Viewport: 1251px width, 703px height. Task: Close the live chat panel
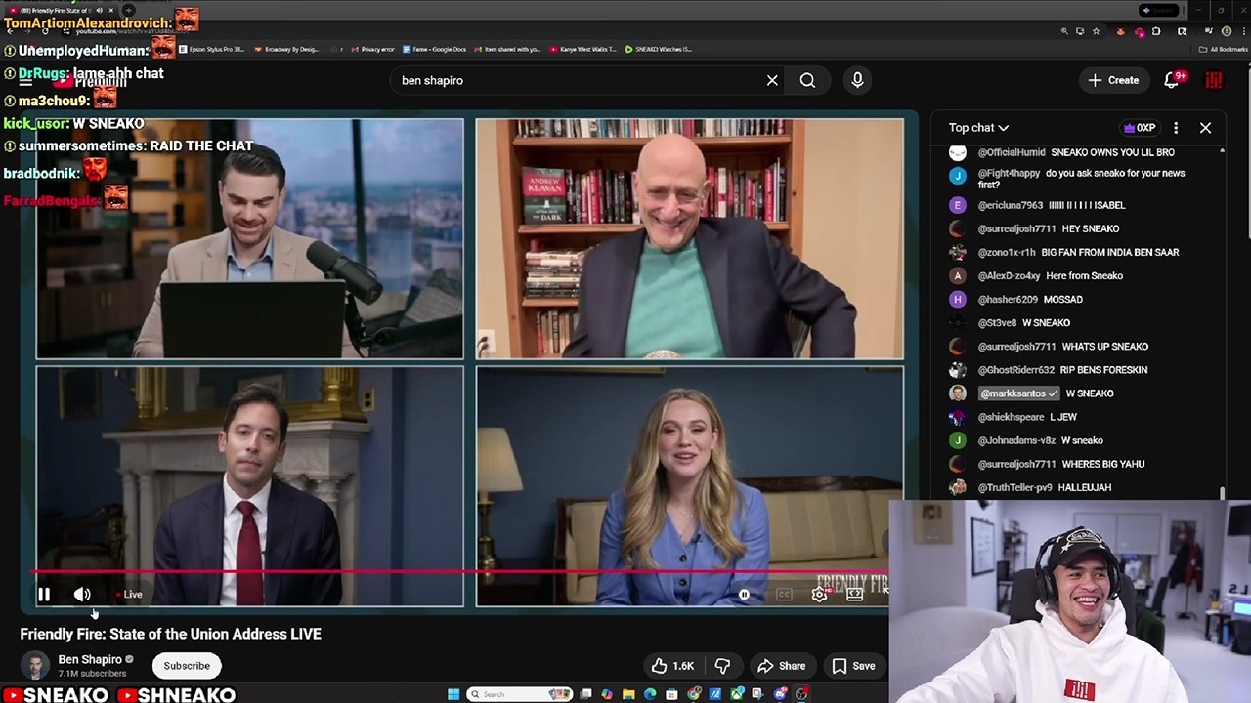coord(1205,128)
